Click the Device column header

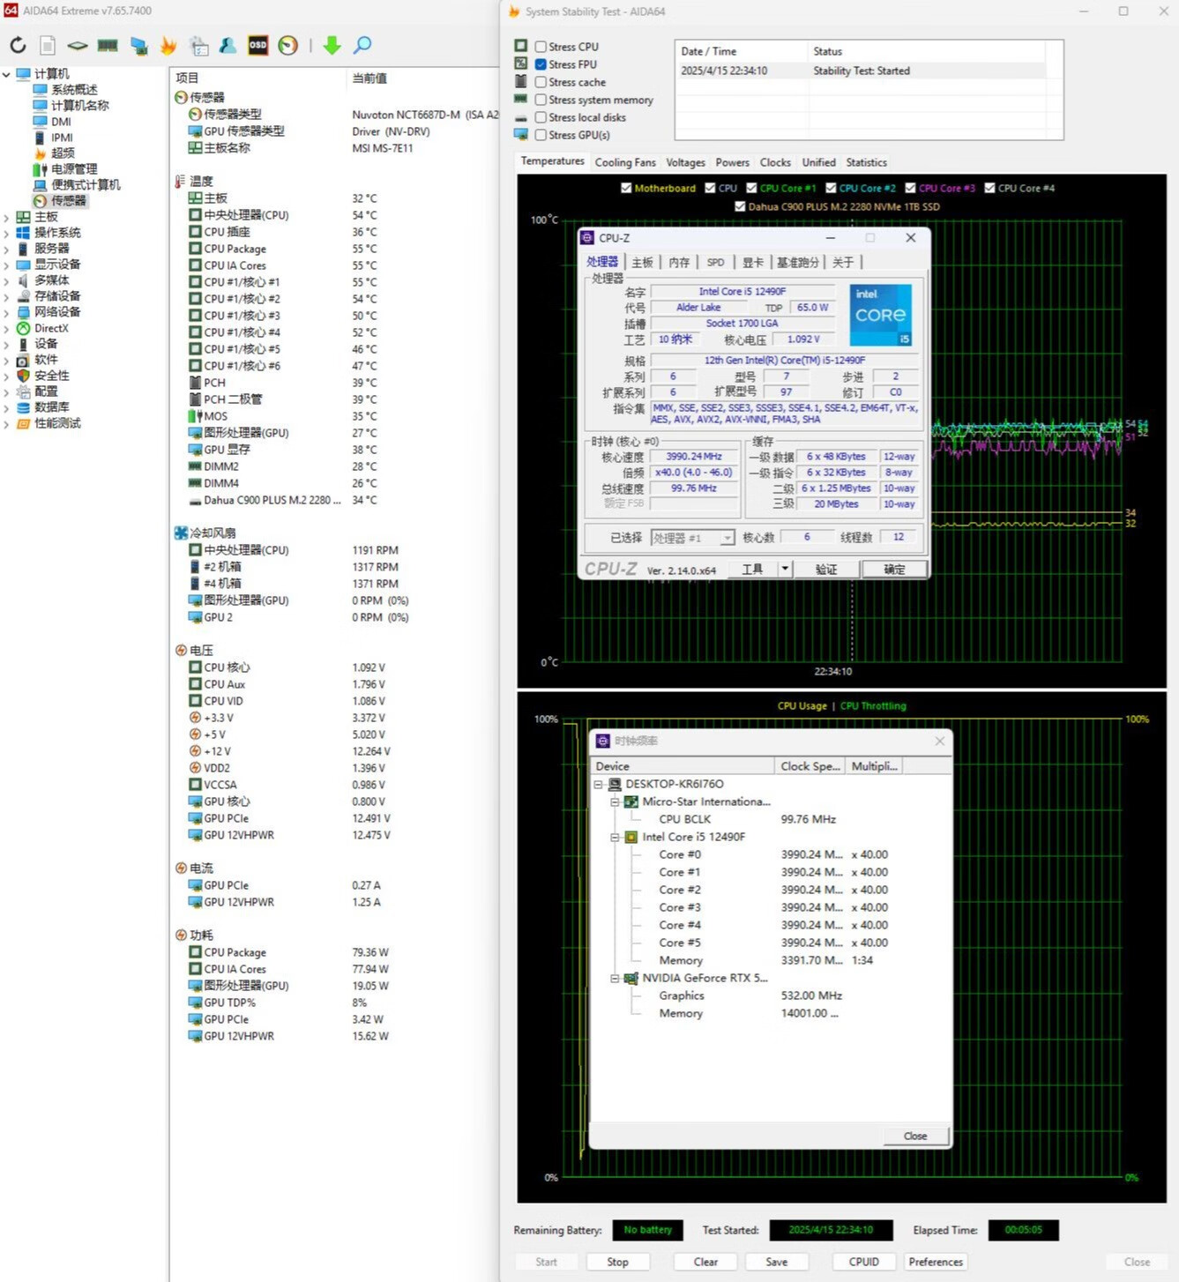point(683,766)
